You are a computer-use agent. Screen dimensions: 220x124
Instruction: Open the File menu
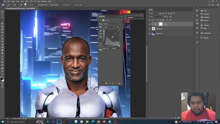[x=5, y=1]
